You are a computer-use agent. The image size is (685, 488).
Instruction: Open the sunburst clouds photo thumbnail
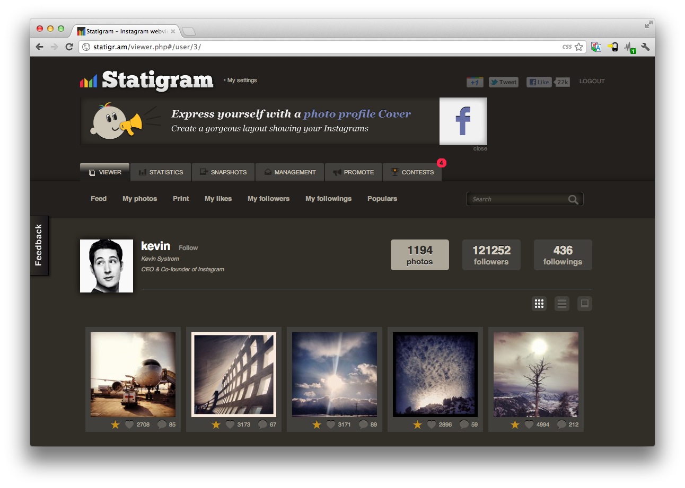pyautogui.click(x=335, y=375)
